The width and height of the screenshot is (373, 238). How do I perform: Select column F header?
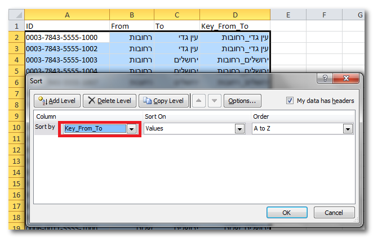(325, 14)
